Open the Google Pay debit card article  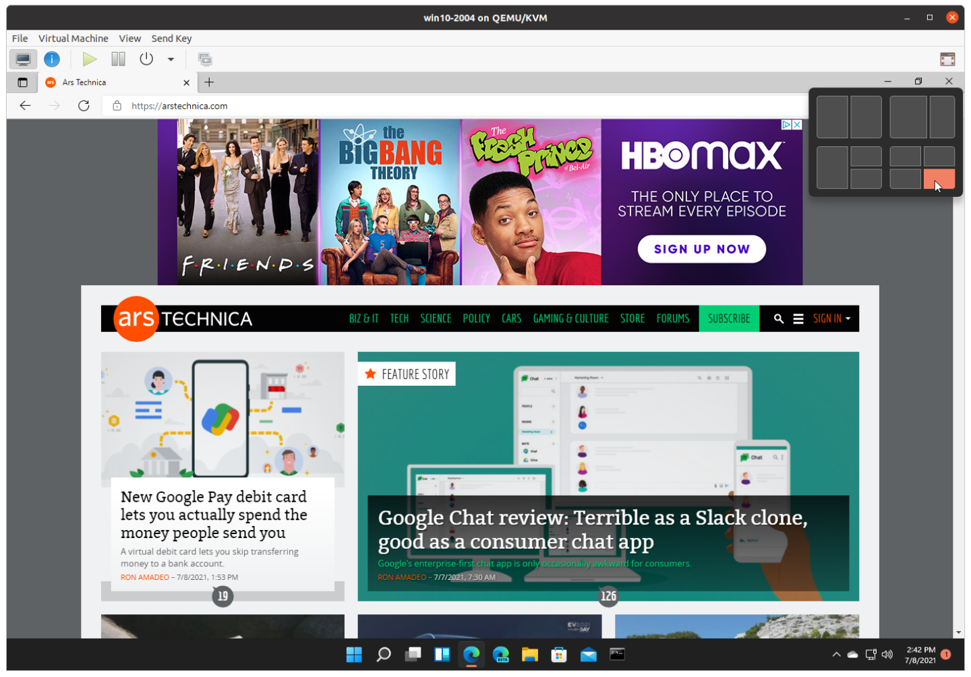(214, 514)
